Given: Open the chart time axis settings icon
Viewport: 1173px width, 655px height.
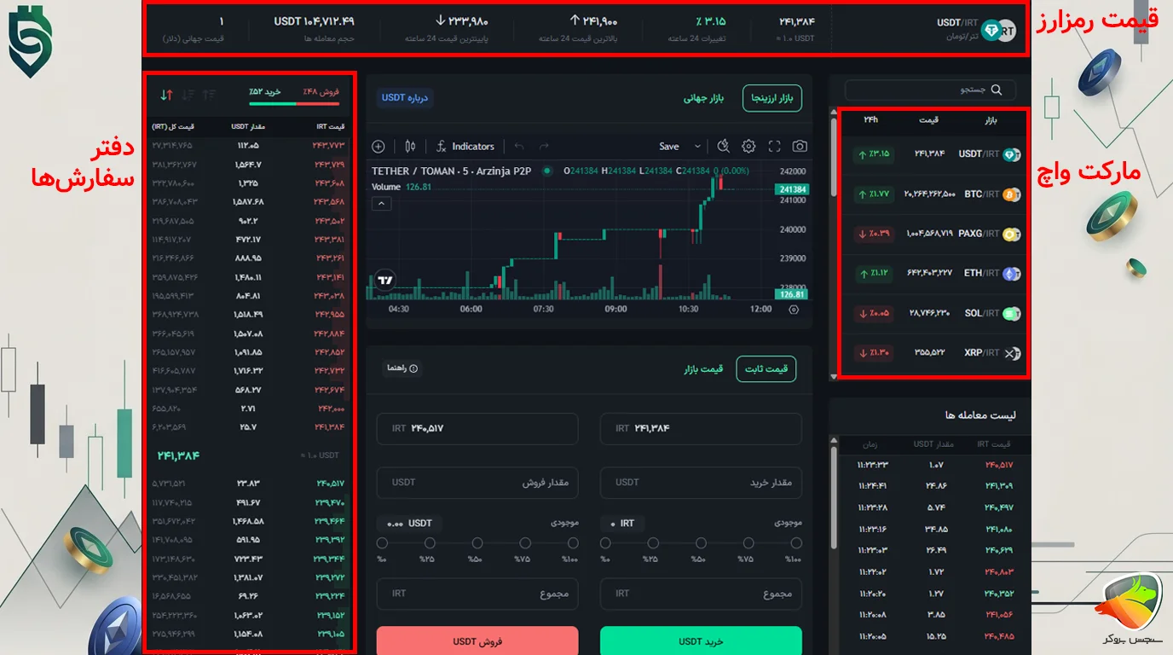Looking at the screenshot, I should click(x=794, y=310).
